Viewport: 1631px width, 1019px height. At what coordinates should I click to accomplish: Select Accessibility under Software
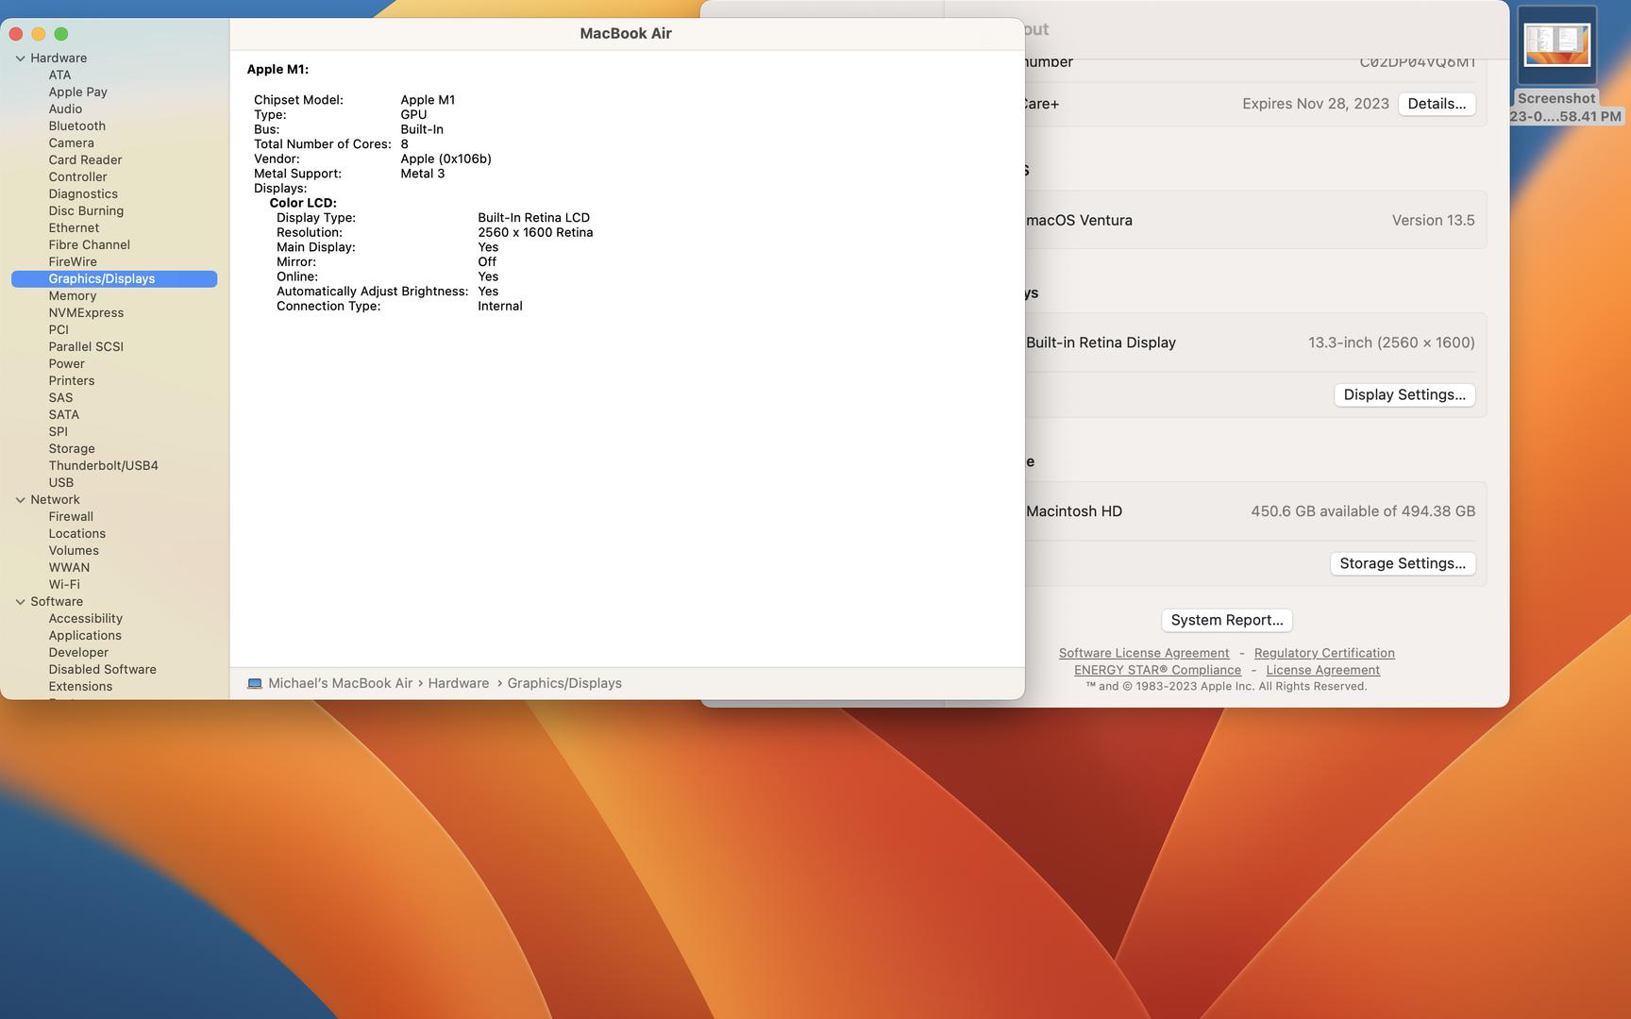(85, 619)
